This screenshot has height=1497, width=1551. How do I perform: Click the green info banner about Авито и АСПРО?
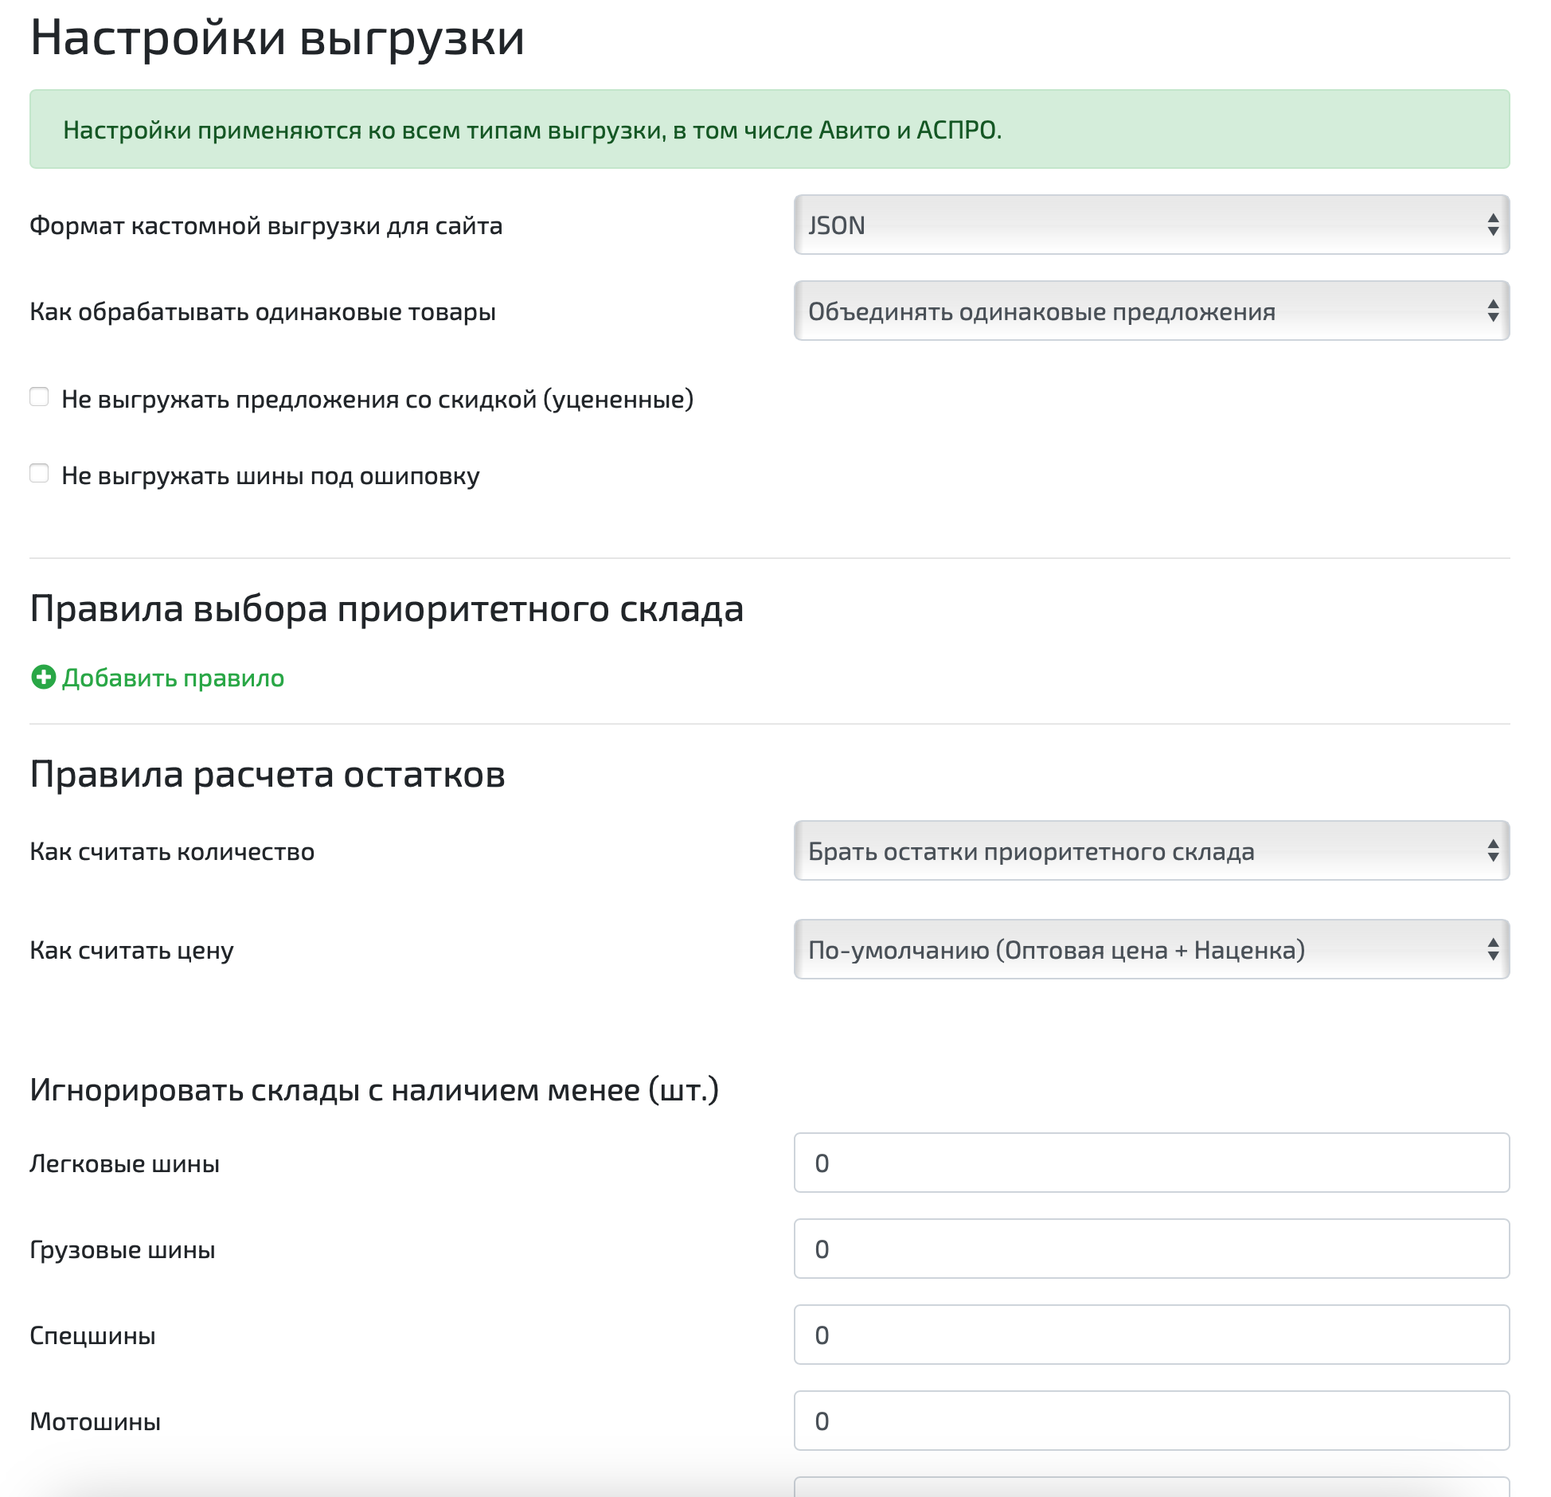(769, 130)
